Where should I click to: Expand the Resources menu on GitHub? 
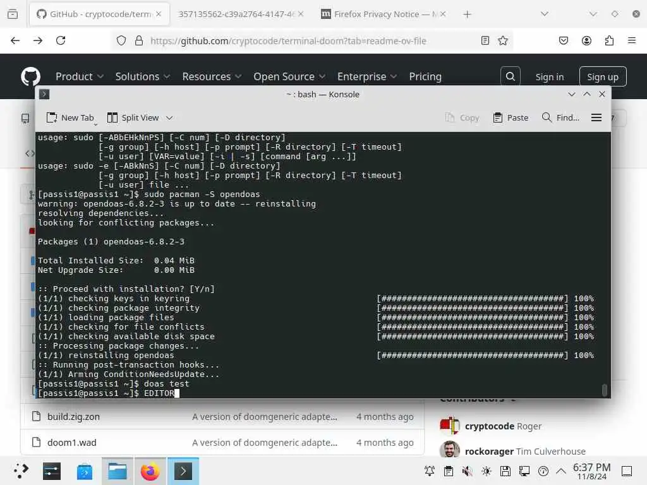[212, 76]
